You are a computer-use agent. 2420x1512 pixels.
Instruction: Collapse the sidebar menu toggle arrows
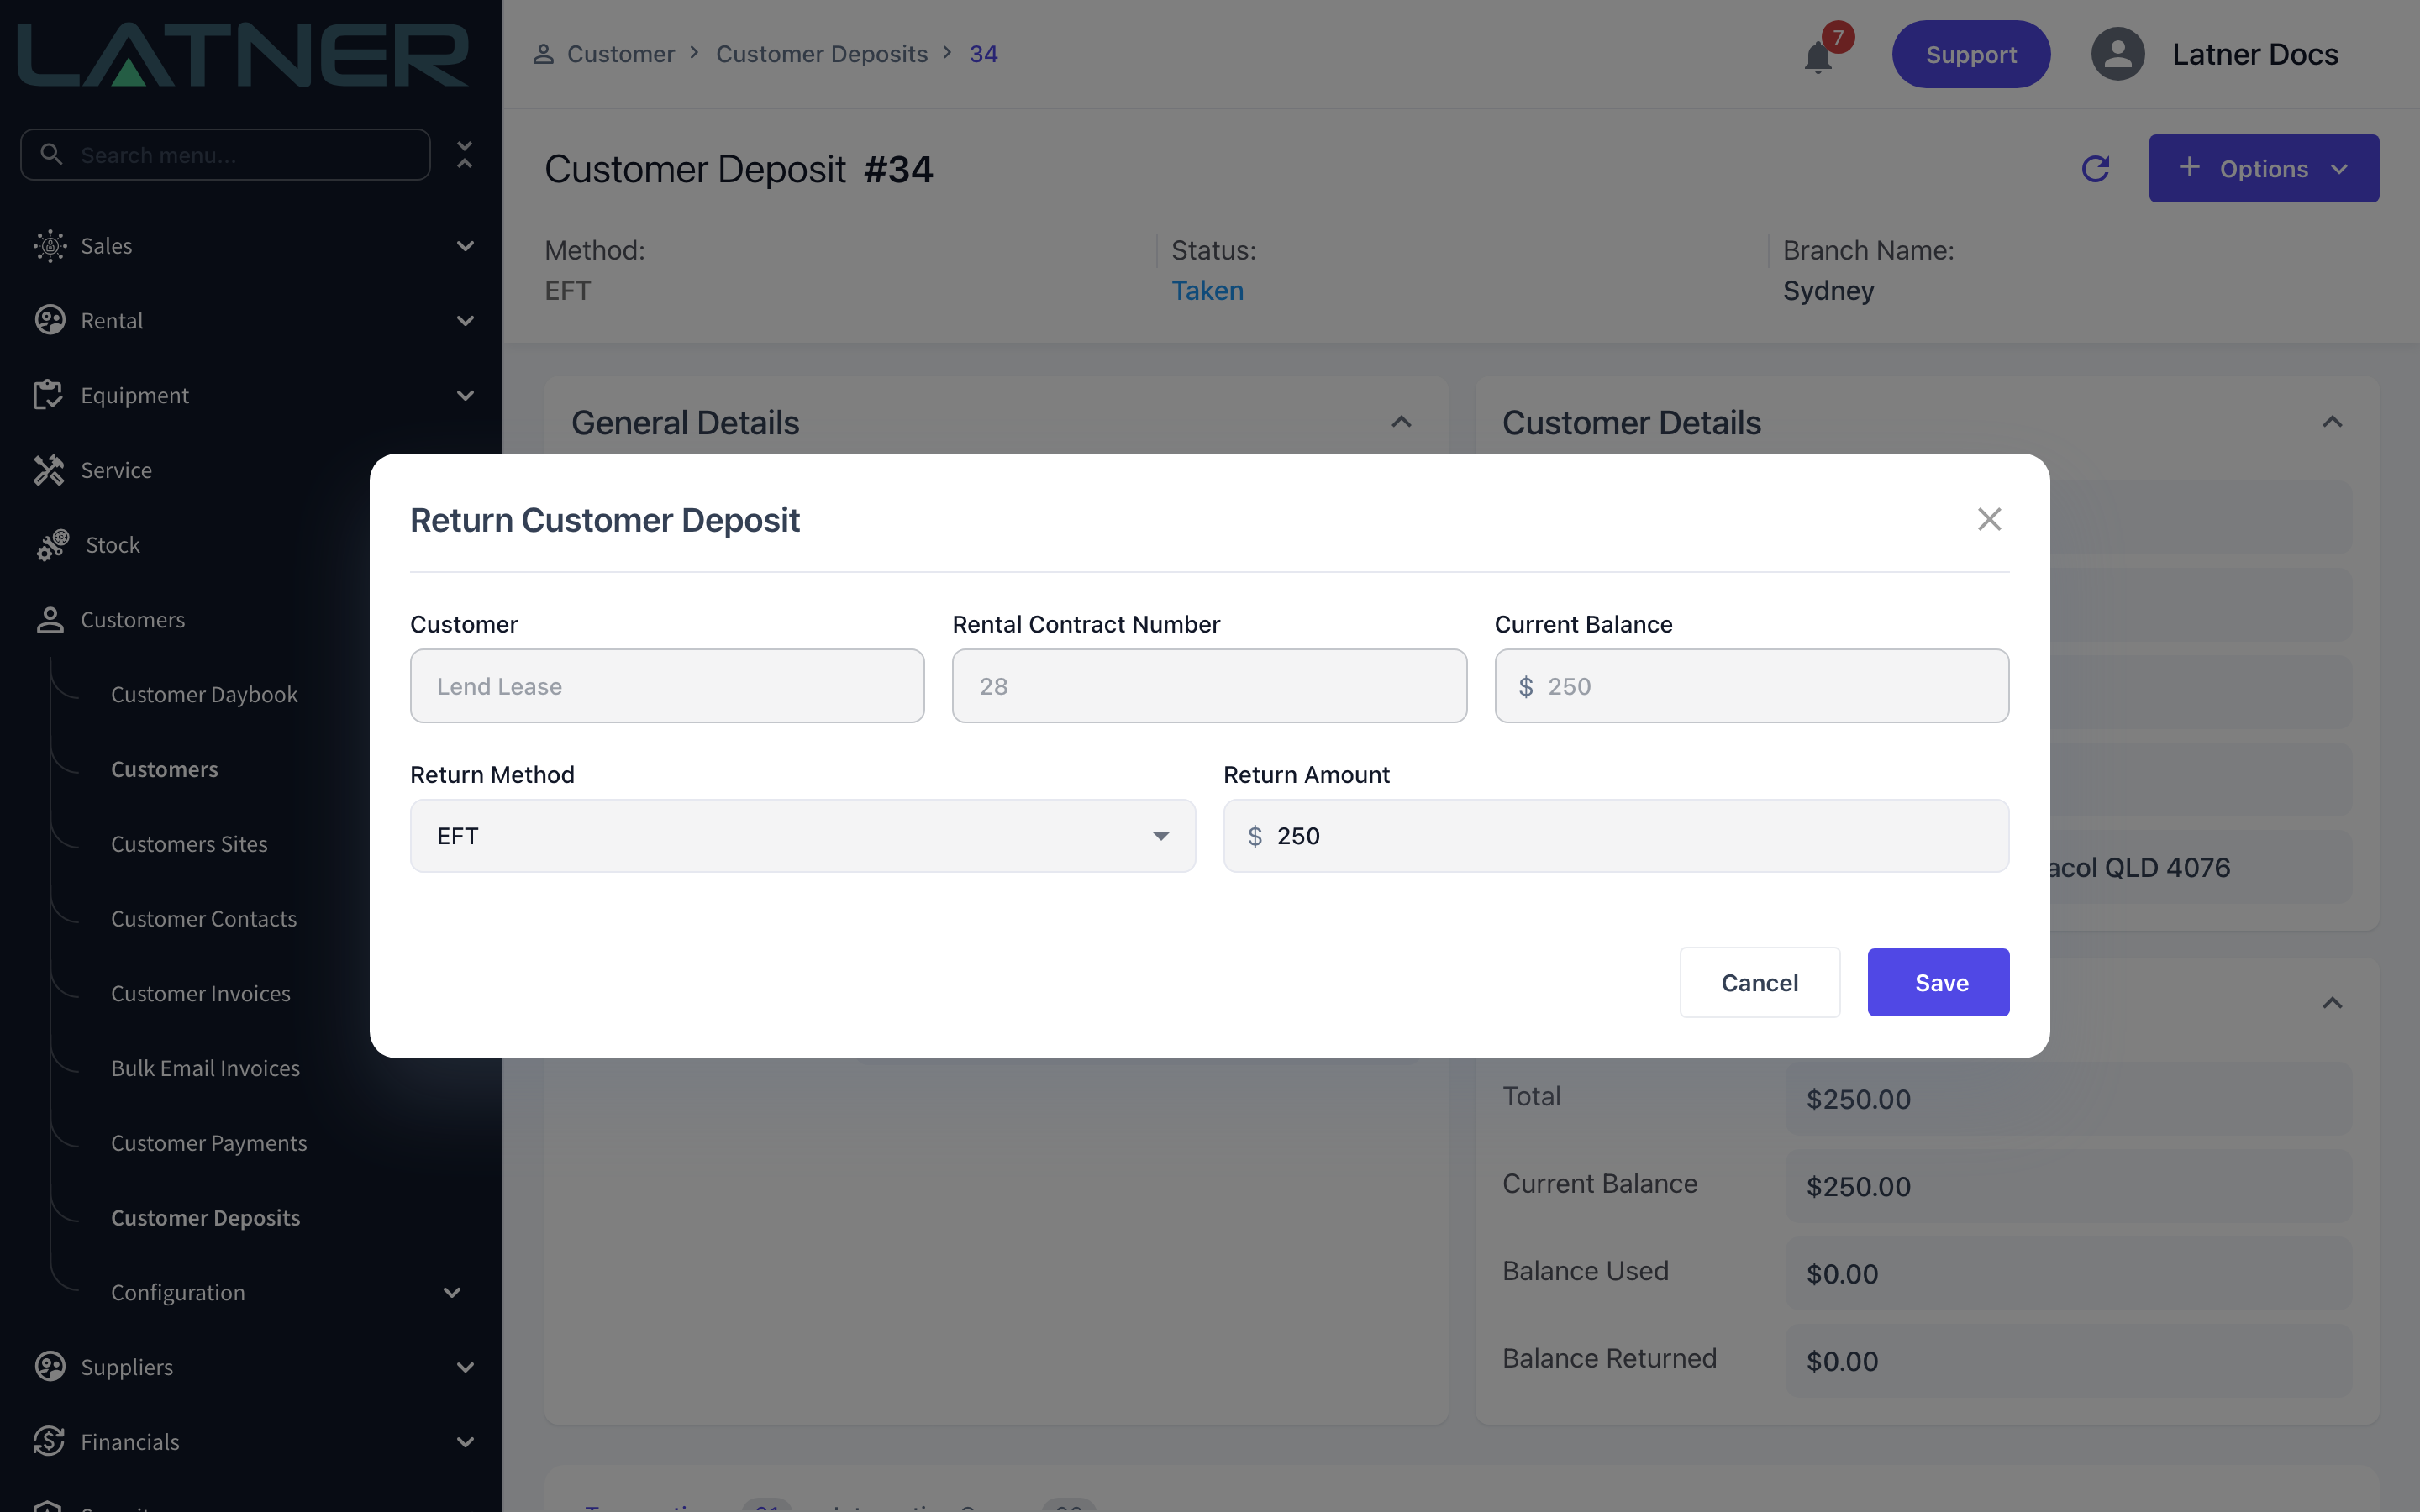(464, 155)
